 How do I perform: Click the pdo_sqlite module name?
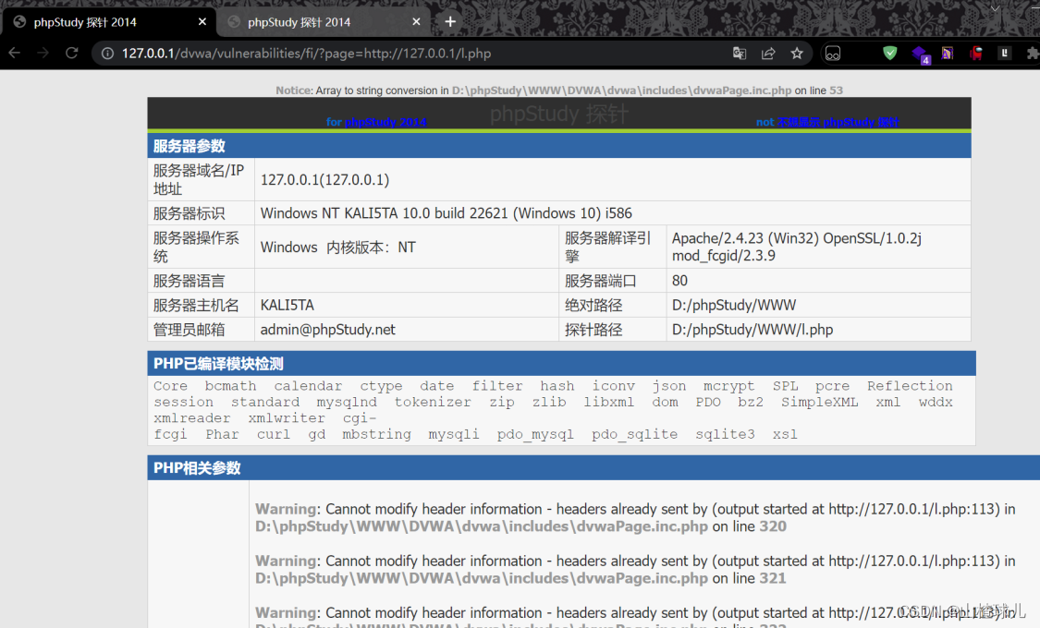[634, 435]
